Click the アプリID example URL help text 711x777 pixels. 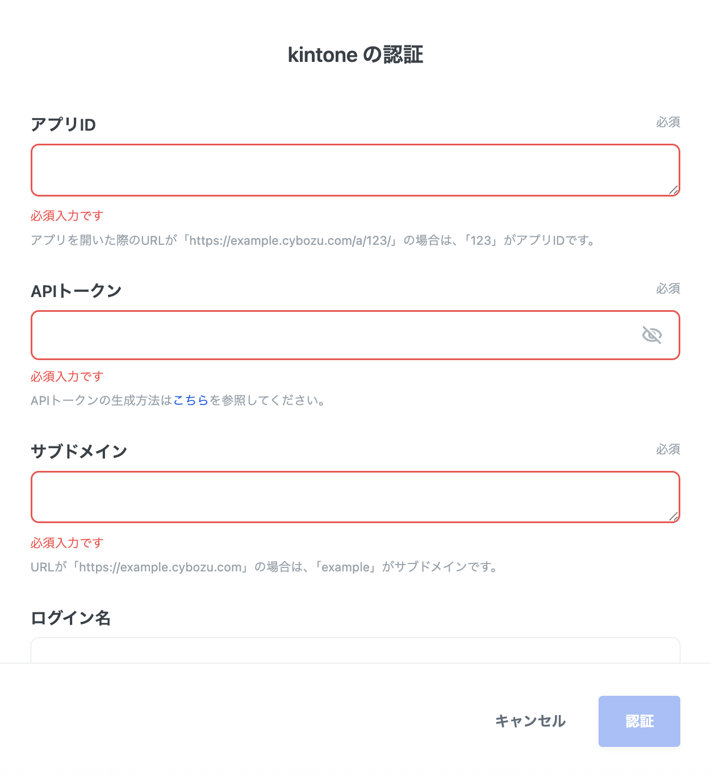coord(313,240)
